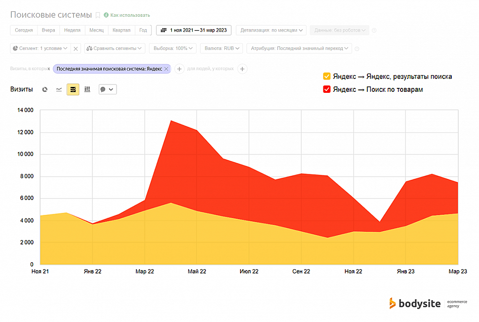Viewport: 479px width, 322px height.
Task: Select the 'Сегодня' period tab
Action: tap(24, 30)
